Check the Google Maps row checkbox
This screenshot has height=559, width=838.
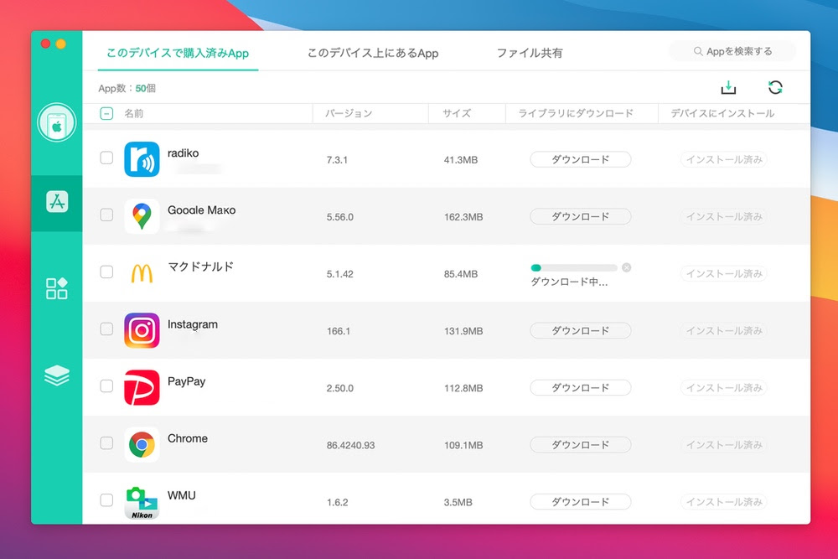point(106,215)
